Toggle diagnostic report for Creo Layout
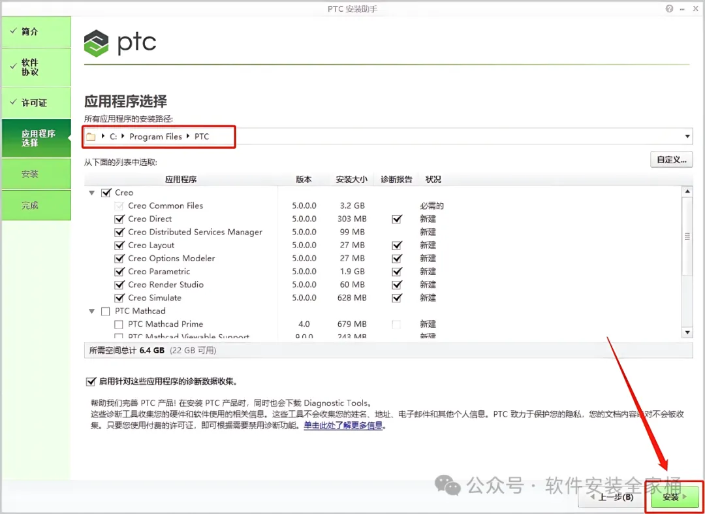The image size is (705, 514). click(397, 246)
